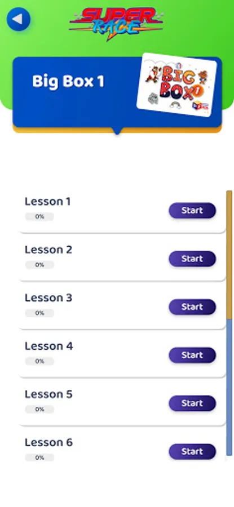Start Lesson 4
Viewport: 234px width, 507px height.
(x=192, y=355)
